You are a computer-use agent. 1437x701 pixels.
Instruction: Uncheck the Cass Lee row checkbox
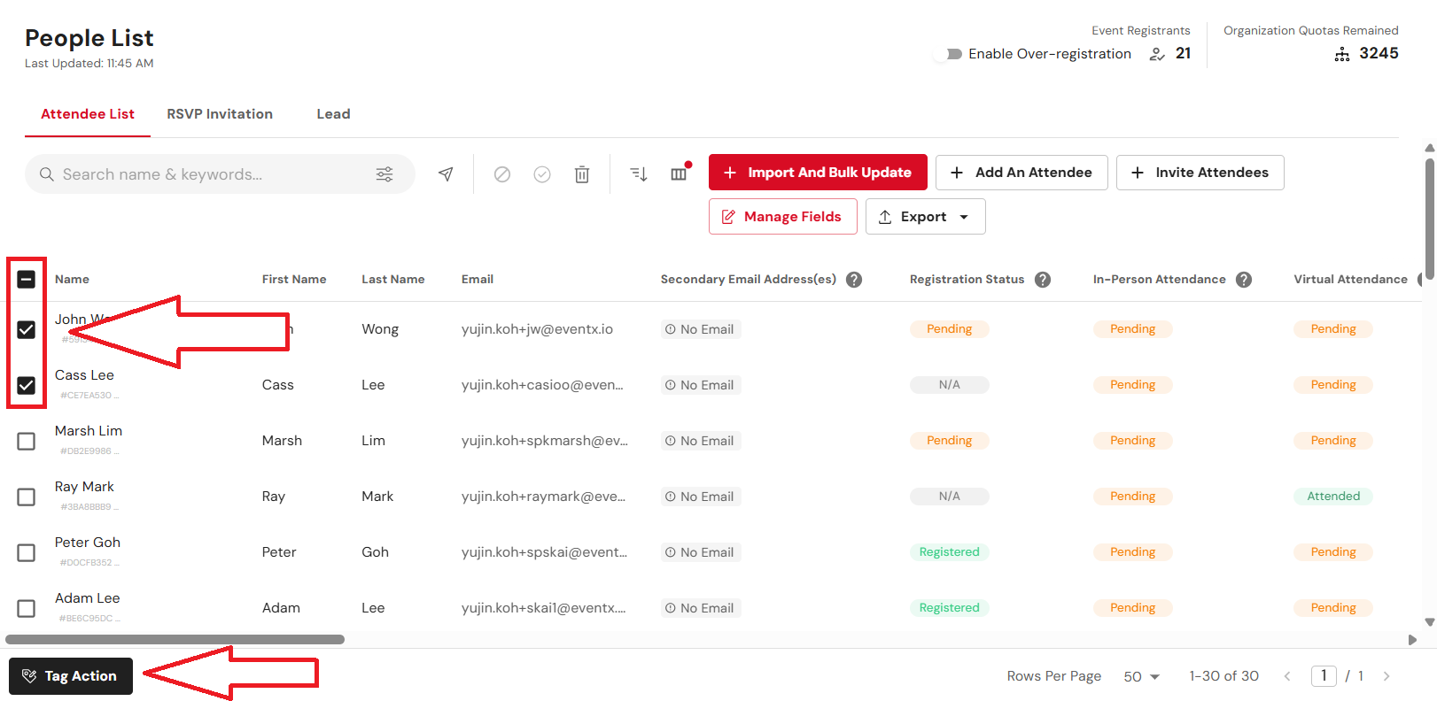pyautogui.click(x=27, y=385)
